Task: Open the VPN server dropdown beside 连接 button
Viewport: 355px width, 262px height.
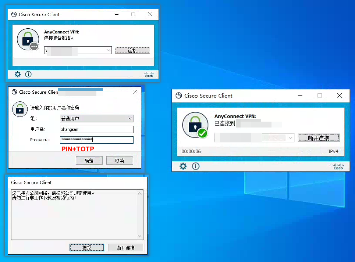Action: (109, 50)
